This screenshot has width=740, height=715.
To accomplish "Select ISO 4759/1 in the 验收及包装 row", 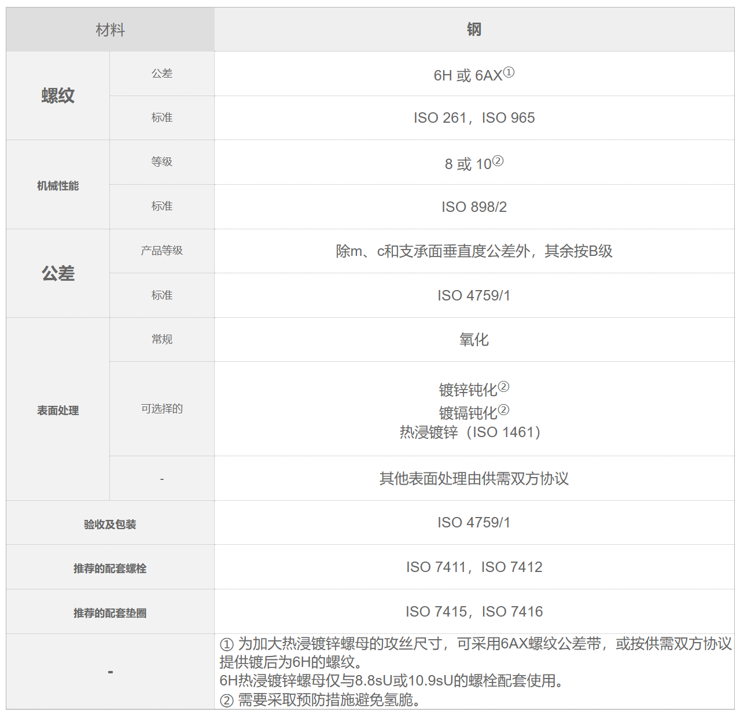I will tap(474, 522).
